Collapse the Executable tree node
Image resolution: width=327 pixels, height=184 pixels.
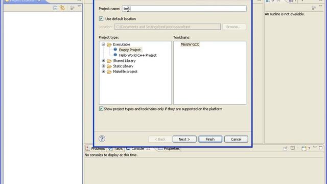(x=103, y=44)
